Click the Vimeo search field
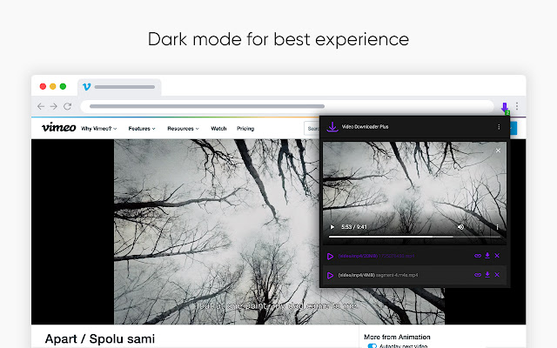This screenshot has height=348, width=557. click(x=312, y=129)
